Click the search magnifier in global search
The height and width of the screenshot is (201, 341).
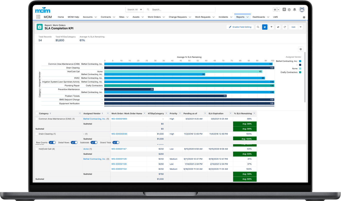[148, 9]
